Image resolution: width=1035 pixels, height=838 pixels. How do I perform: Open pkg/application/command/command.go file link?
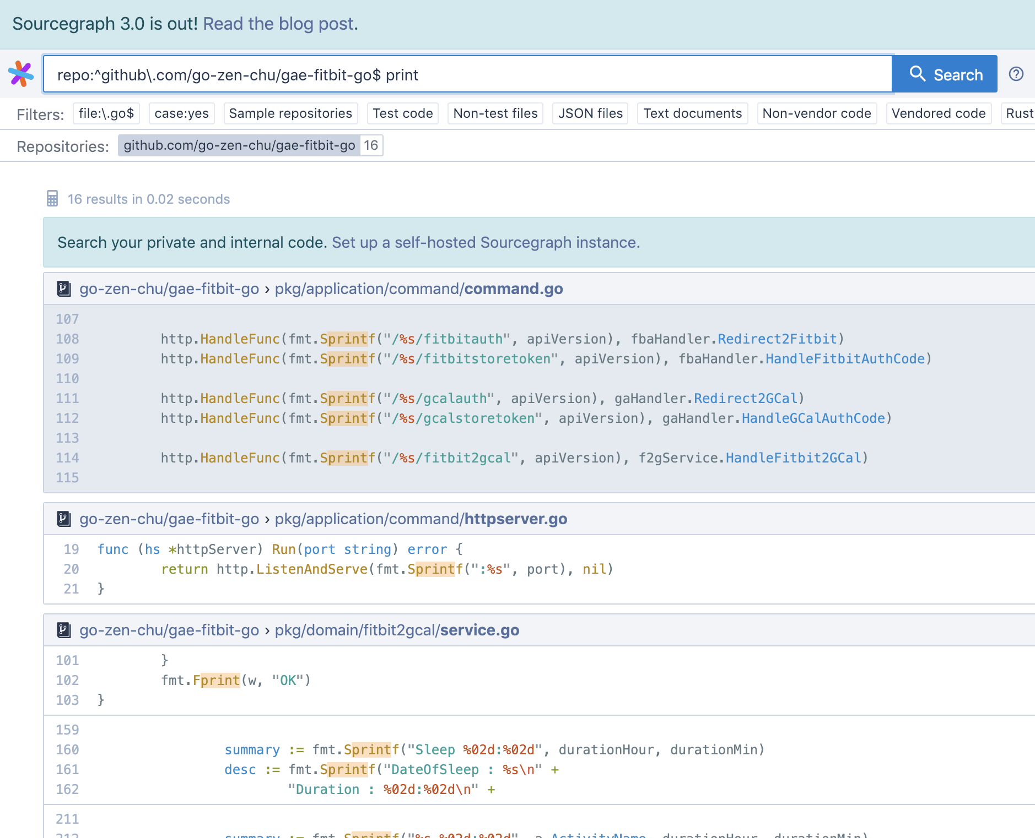(419, 289)
